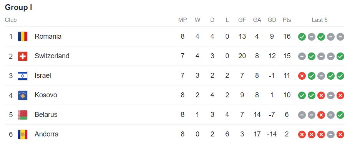Click the Andorra flag icon
Viewport: 350px width, 146px height.
pos(23,135)
